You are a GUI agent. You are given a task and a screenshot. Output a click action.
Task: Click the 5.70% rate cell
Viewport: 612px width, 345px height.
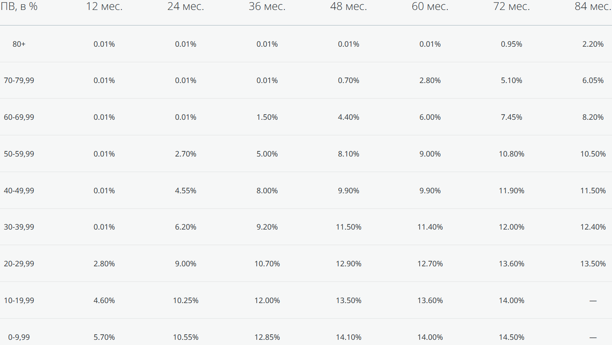(x=104, y=337)
